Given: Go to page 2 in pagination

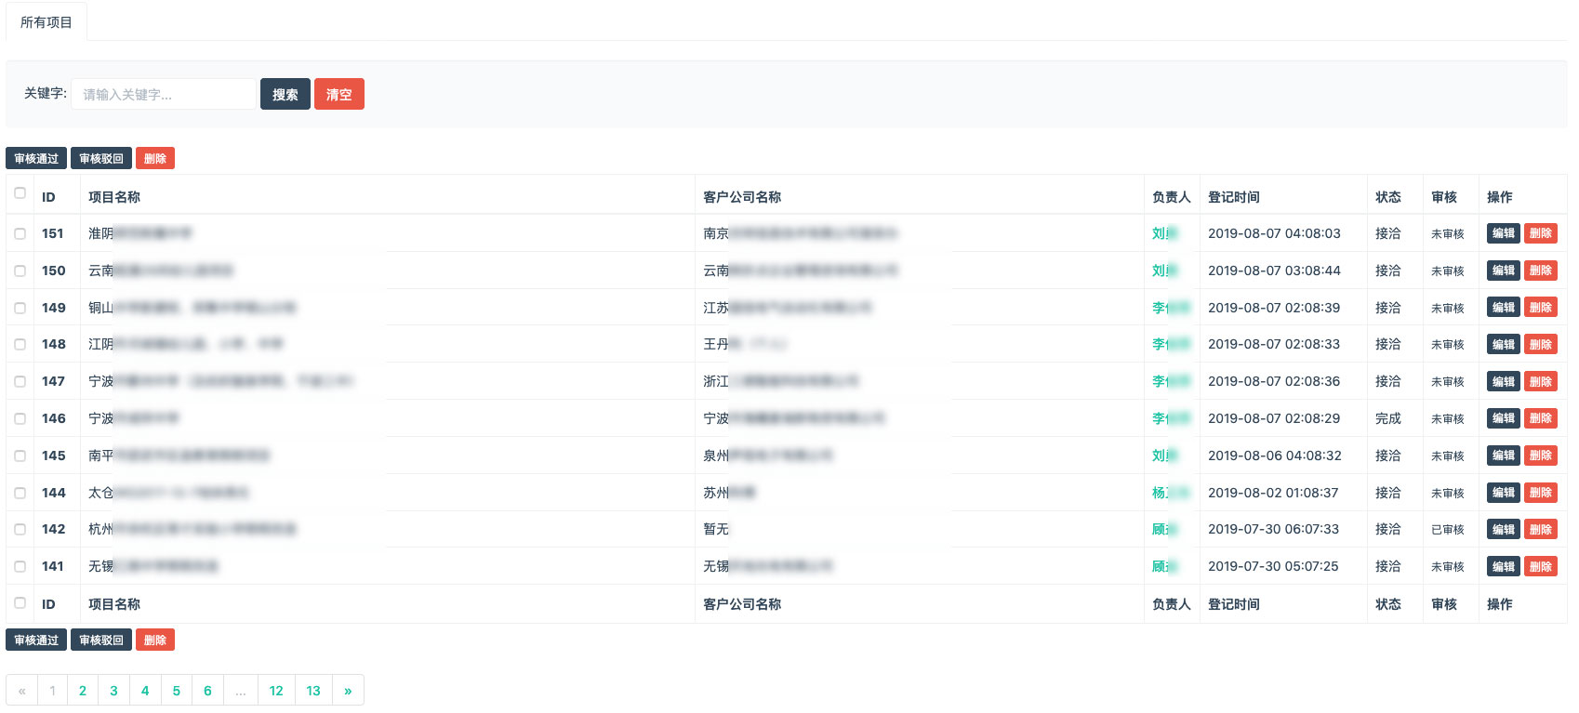Looking at the screenshot, I should pyautogui.click(x=83, y=691).
